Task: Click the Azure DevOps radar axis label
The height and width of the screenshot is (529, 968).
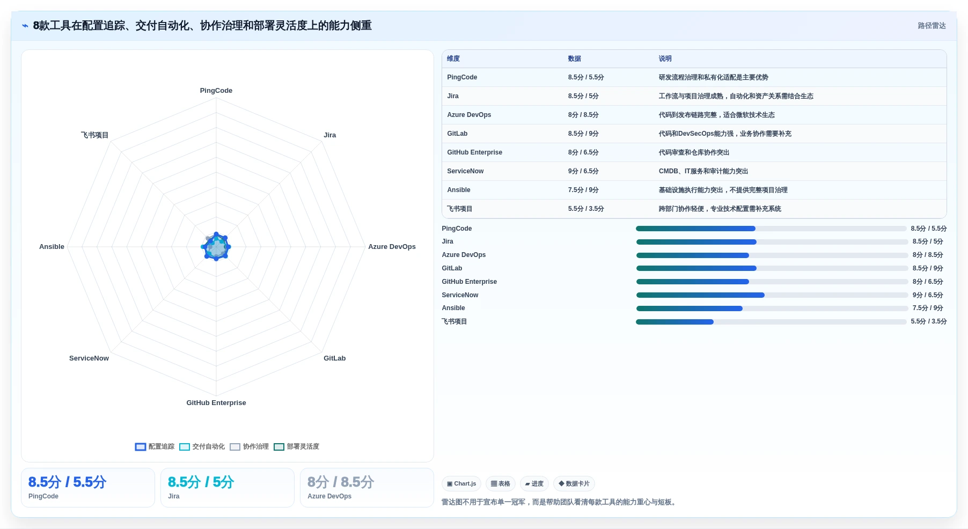Action: coord(392,247)
